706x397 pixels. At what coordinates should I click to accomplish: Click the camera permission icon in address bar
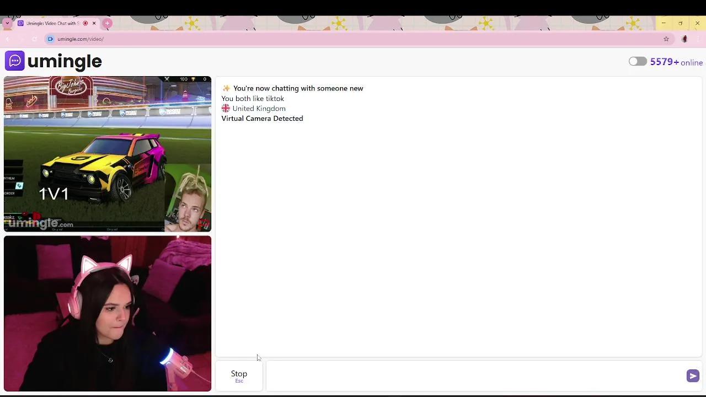tap(50, 39)
